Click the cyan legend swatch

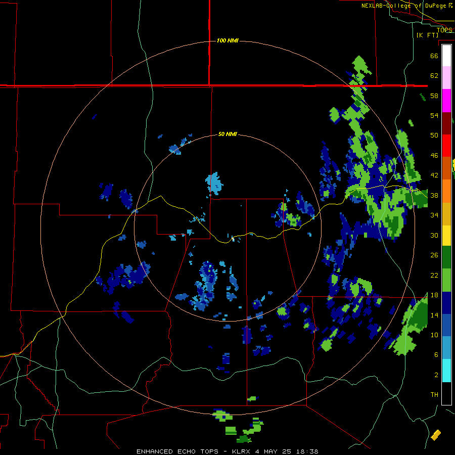point(446,371)
